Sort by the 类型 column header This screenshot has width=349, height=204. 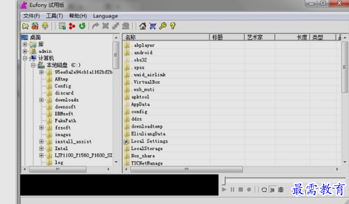click(323, 37)
